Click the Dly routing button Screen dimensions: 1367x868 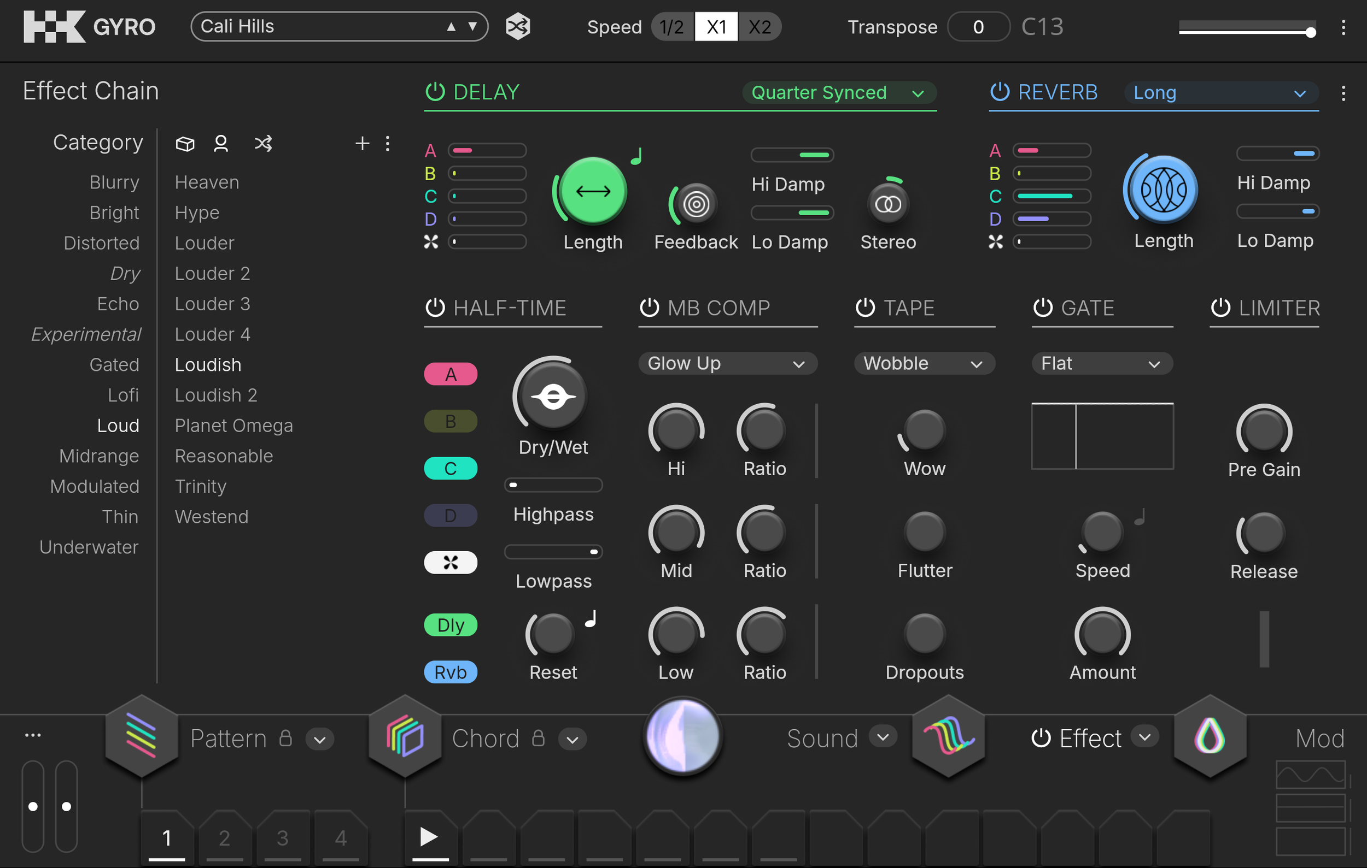[450, 625]
